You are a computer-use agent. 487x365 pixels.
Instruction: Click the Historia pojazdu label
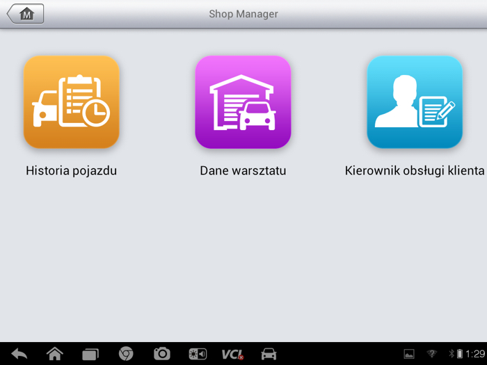(72, 171)
